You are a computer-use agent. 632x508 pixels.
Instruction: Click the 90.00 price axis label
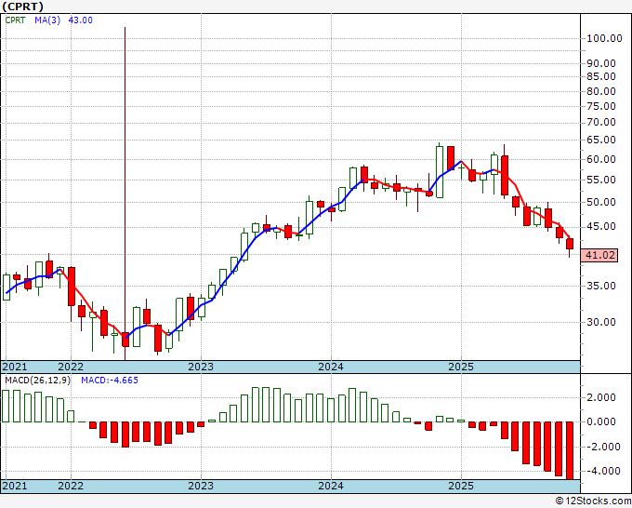point(601,63)
